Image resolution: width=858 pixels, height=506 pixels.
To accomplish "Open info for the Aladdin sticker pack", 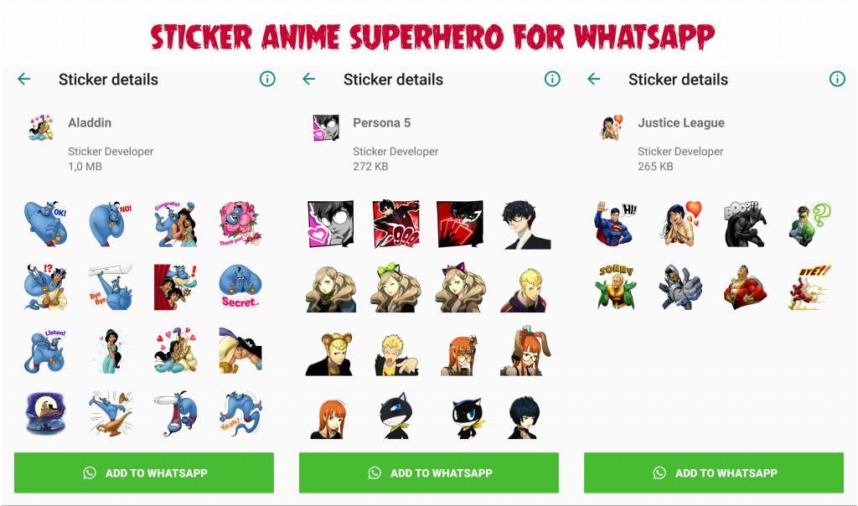I will point(267,80).
